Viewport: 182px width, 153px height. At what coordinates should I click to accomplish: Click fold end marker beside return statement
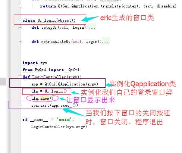(x=20, y=6)
